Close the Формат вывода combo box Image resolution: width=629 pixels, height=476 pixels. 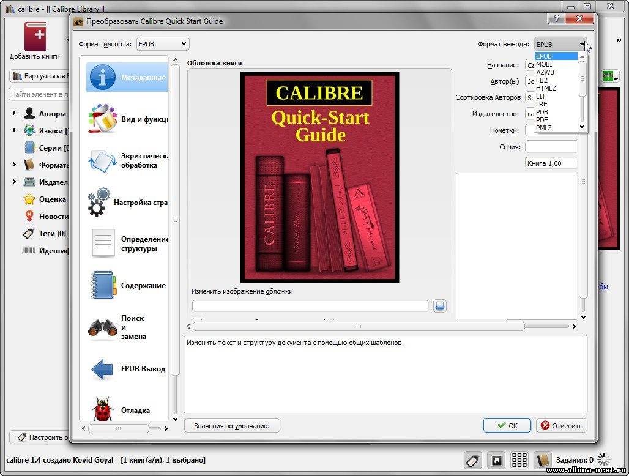pos(560,44)
